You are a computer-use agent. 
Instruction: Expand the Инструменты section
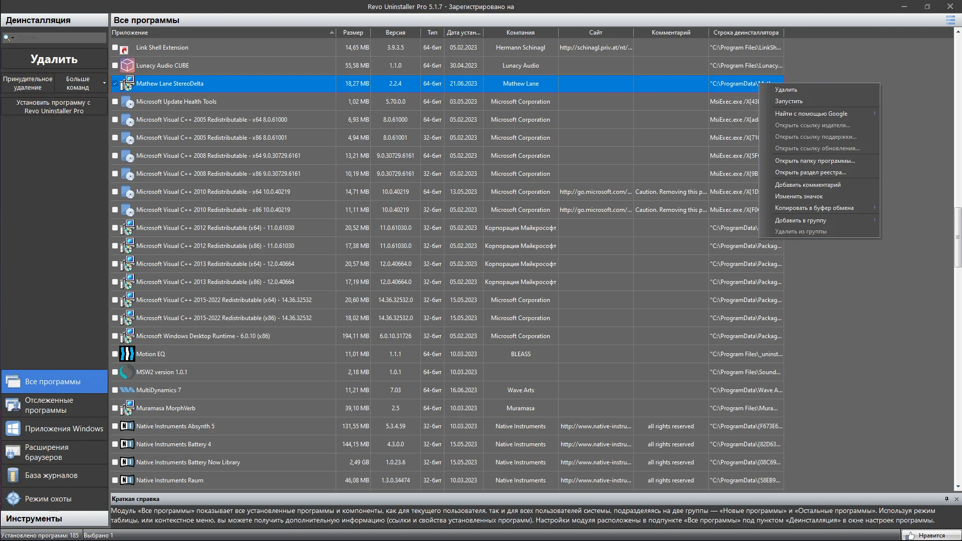54,519
